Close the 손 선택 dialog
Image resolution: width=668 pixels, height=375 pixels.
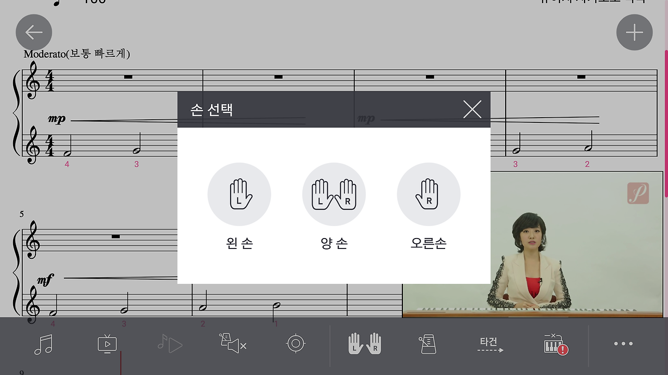point(472,109)
